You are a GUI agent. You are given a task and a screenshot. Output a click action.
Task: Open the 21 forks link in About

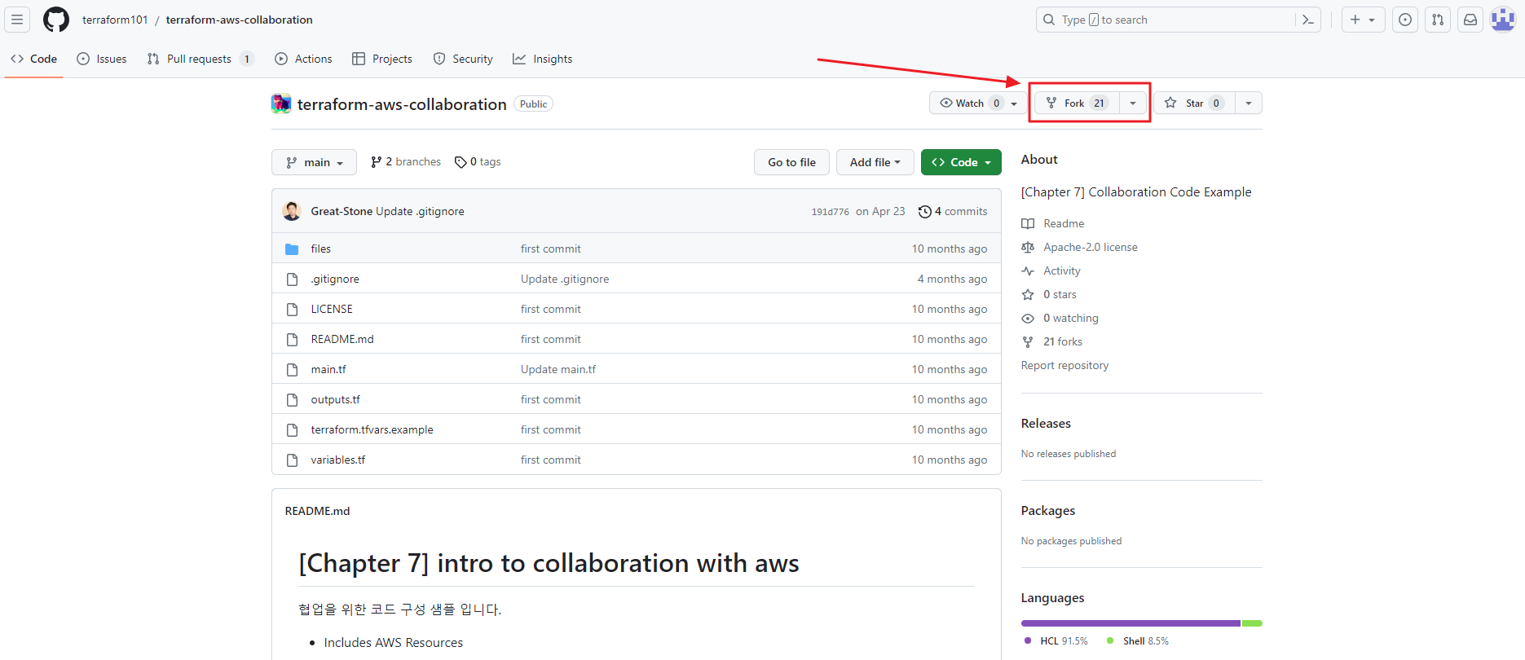(x=1063, y=341)
